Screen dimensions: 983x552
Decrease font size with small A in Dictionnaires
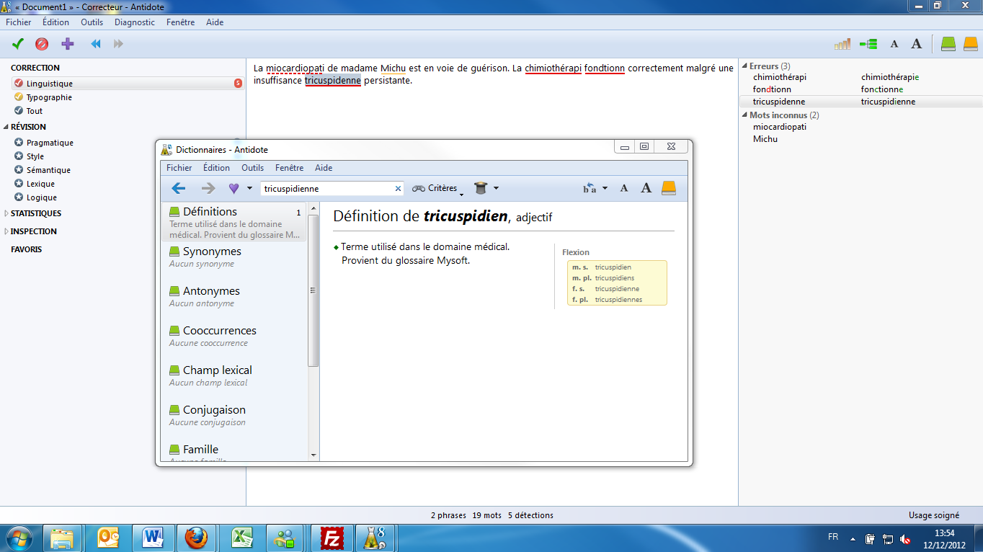click(624, 188)
